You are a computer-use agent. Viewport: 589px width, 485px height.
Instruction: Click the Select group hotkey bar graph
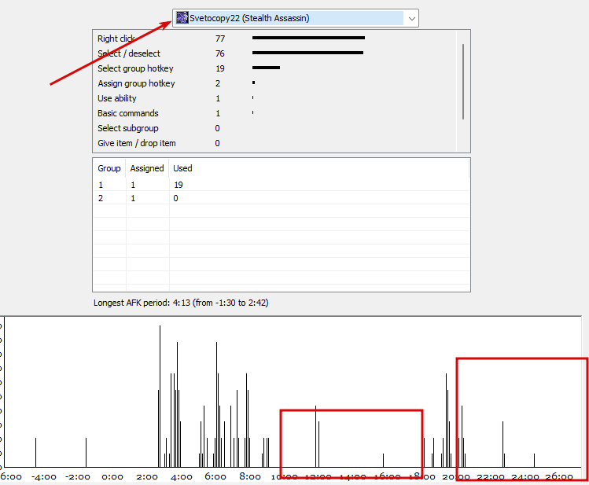[x=266, y=68]
